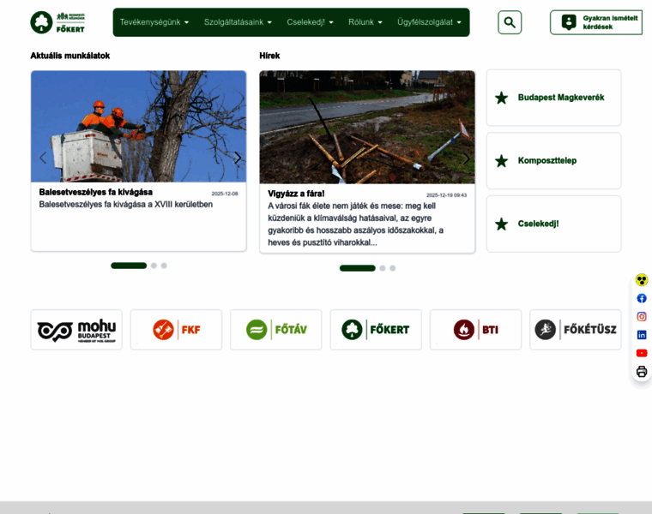652x514 pixels.
Task: Click the '2025-12-19 09:43' timestamp
Action: click(x=446, y=195)
